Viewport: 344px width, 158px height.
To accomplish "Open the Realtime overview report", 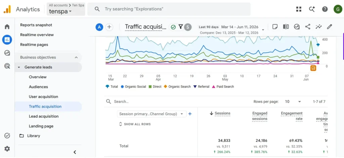I will tap(37, 35).
